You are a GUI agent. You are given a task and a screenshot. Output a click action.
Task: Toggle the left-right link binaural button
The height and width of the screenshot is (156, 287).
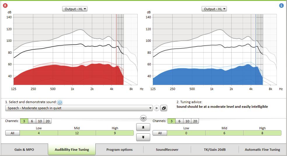[x=143, y=118]
